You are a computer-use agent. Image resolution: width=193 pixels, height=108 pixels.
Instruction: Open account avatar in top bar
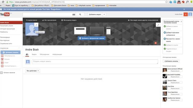pos(190,14)
